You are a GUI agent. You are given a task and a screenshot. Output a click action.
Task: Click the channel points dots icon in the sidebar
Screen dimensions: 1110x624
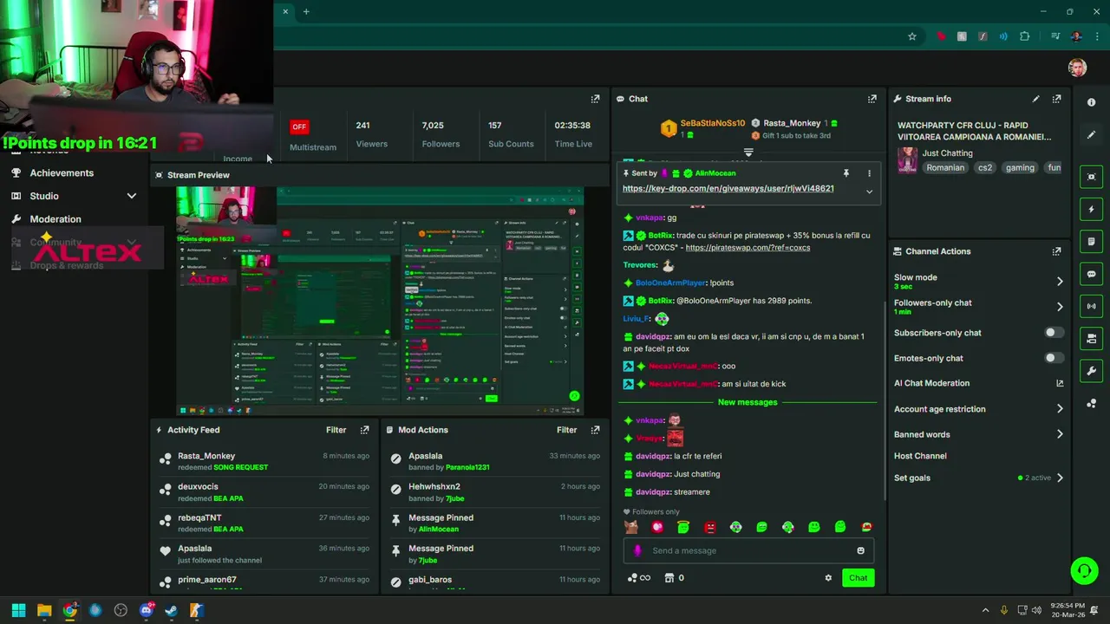click(1091, 404)
